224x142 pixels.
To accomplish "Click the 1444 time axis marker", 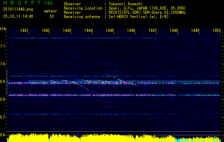I will [89, 30].
